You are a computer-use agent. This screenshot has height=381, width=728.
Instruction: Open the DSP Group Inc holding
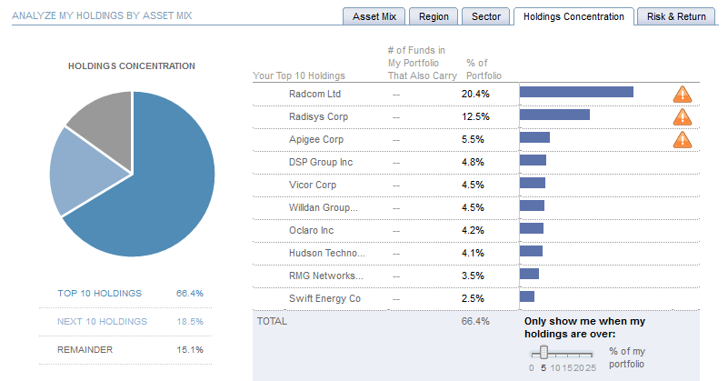[x=320, y=162]
